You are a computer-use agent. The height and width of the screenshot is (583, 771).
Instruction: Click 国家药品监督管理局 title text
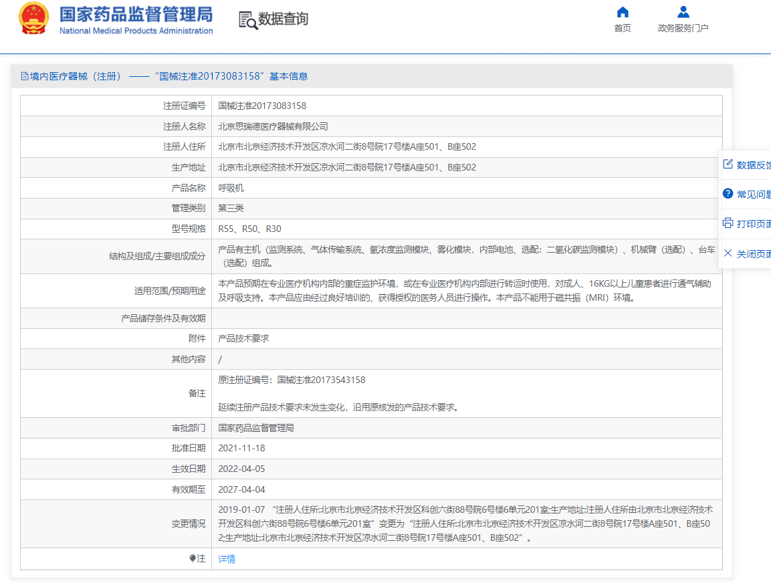pos(136,14)
